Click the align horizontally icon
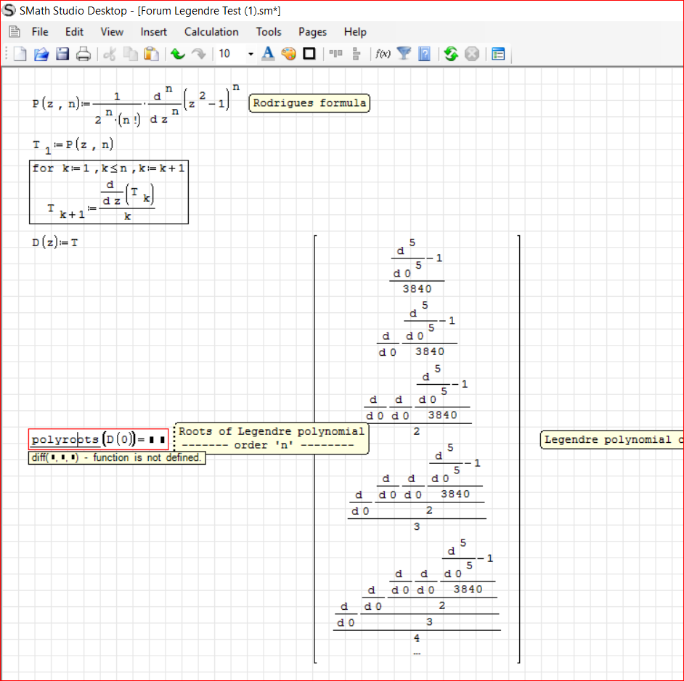The image size is (684, 681). (x=335, y=54)
